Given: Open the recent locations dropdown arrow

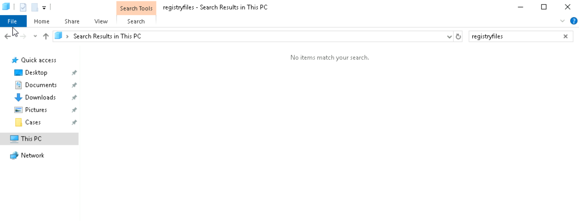Looking at the screenshot, I should (x=35, y=36).
